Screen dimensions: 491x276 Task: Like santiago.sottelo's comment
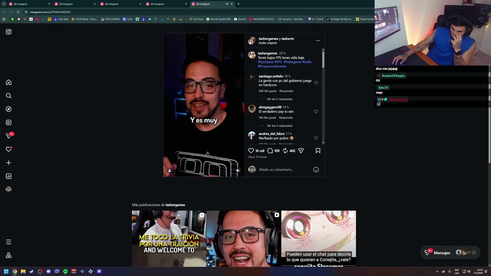(316, 82)
